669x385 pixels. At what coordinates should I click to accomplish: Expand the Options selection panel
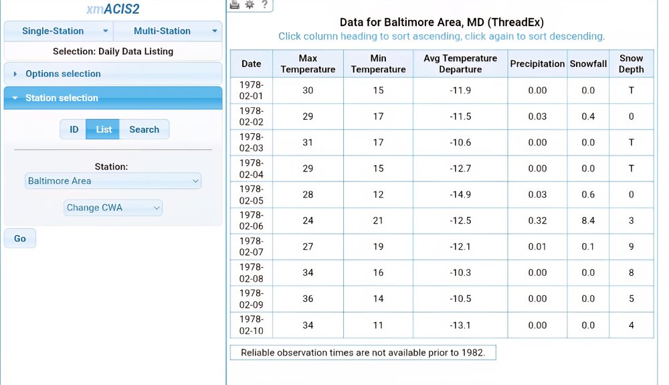click(x=63, y=74)
